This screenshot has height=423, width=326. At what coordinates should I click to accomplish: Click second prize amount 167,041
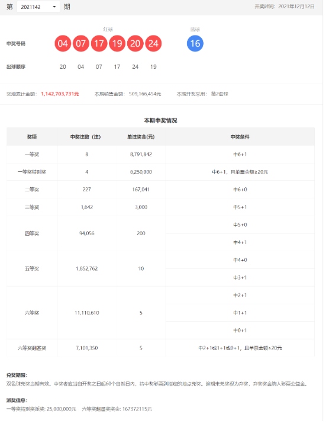141,190
